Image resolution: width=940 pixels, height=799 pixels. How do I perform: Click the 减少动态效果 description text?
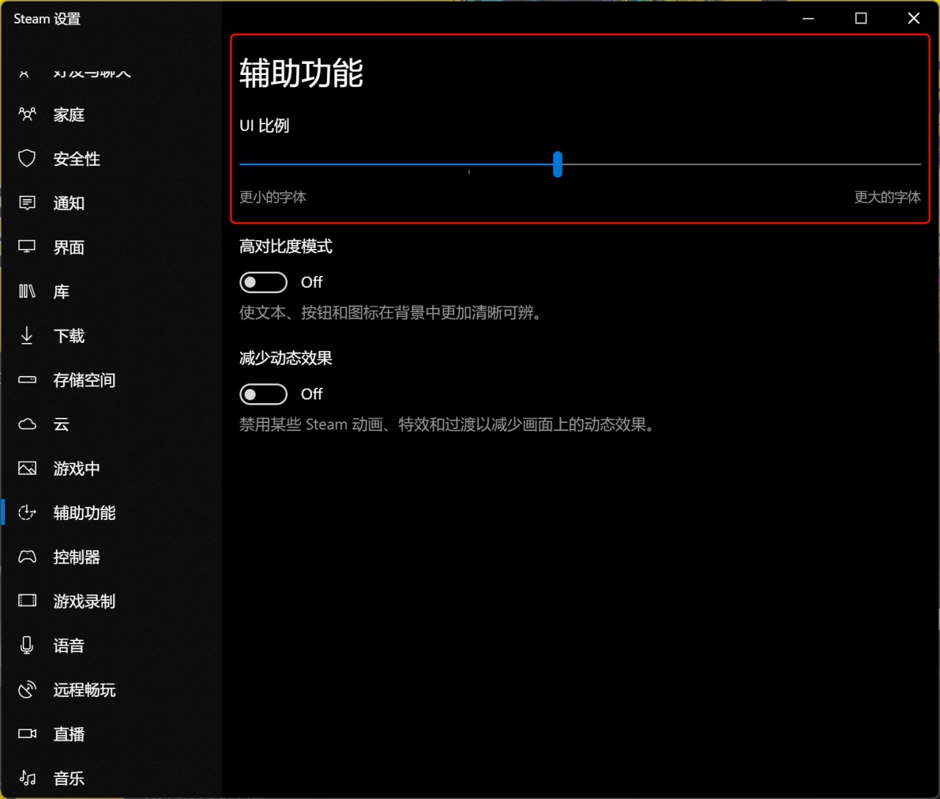pyautogui.click(x=448, y=424)
